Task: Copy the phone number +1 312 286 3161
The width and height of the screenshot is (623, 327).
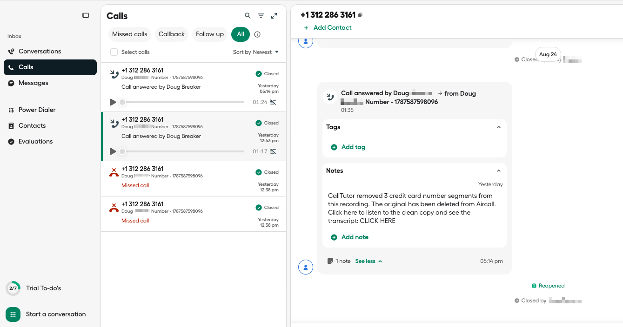Action: [360, 15]
